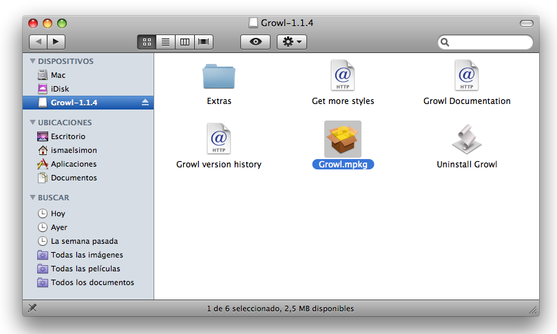The height and width of the screenshot is (334, 557).
Task: Select the Growl Documentation web link icon
Action: click(x=467, y=75)
